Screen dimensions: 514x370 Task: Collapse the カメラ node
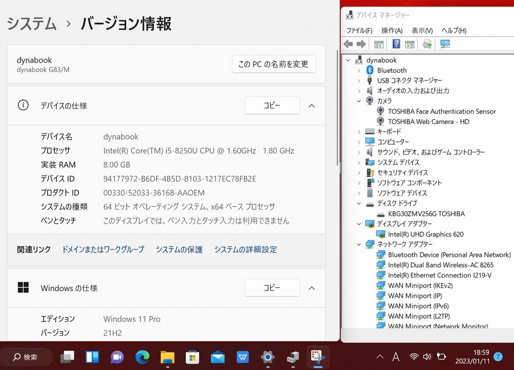point(359,101)
